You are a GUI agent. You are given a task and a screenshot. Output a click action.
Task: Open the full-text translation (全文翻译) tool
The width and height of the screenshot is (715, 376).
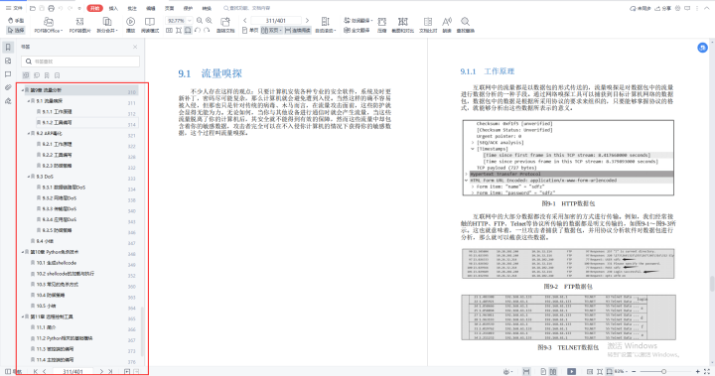(357, 30)
